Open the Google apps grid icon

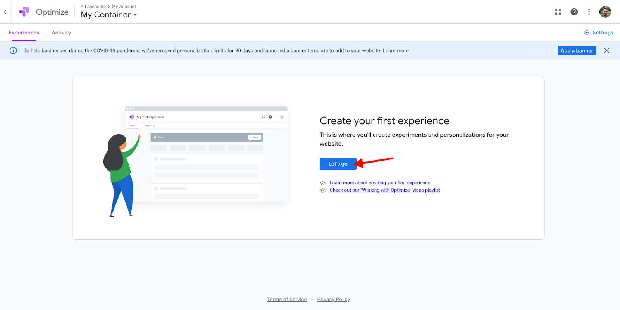558,12
